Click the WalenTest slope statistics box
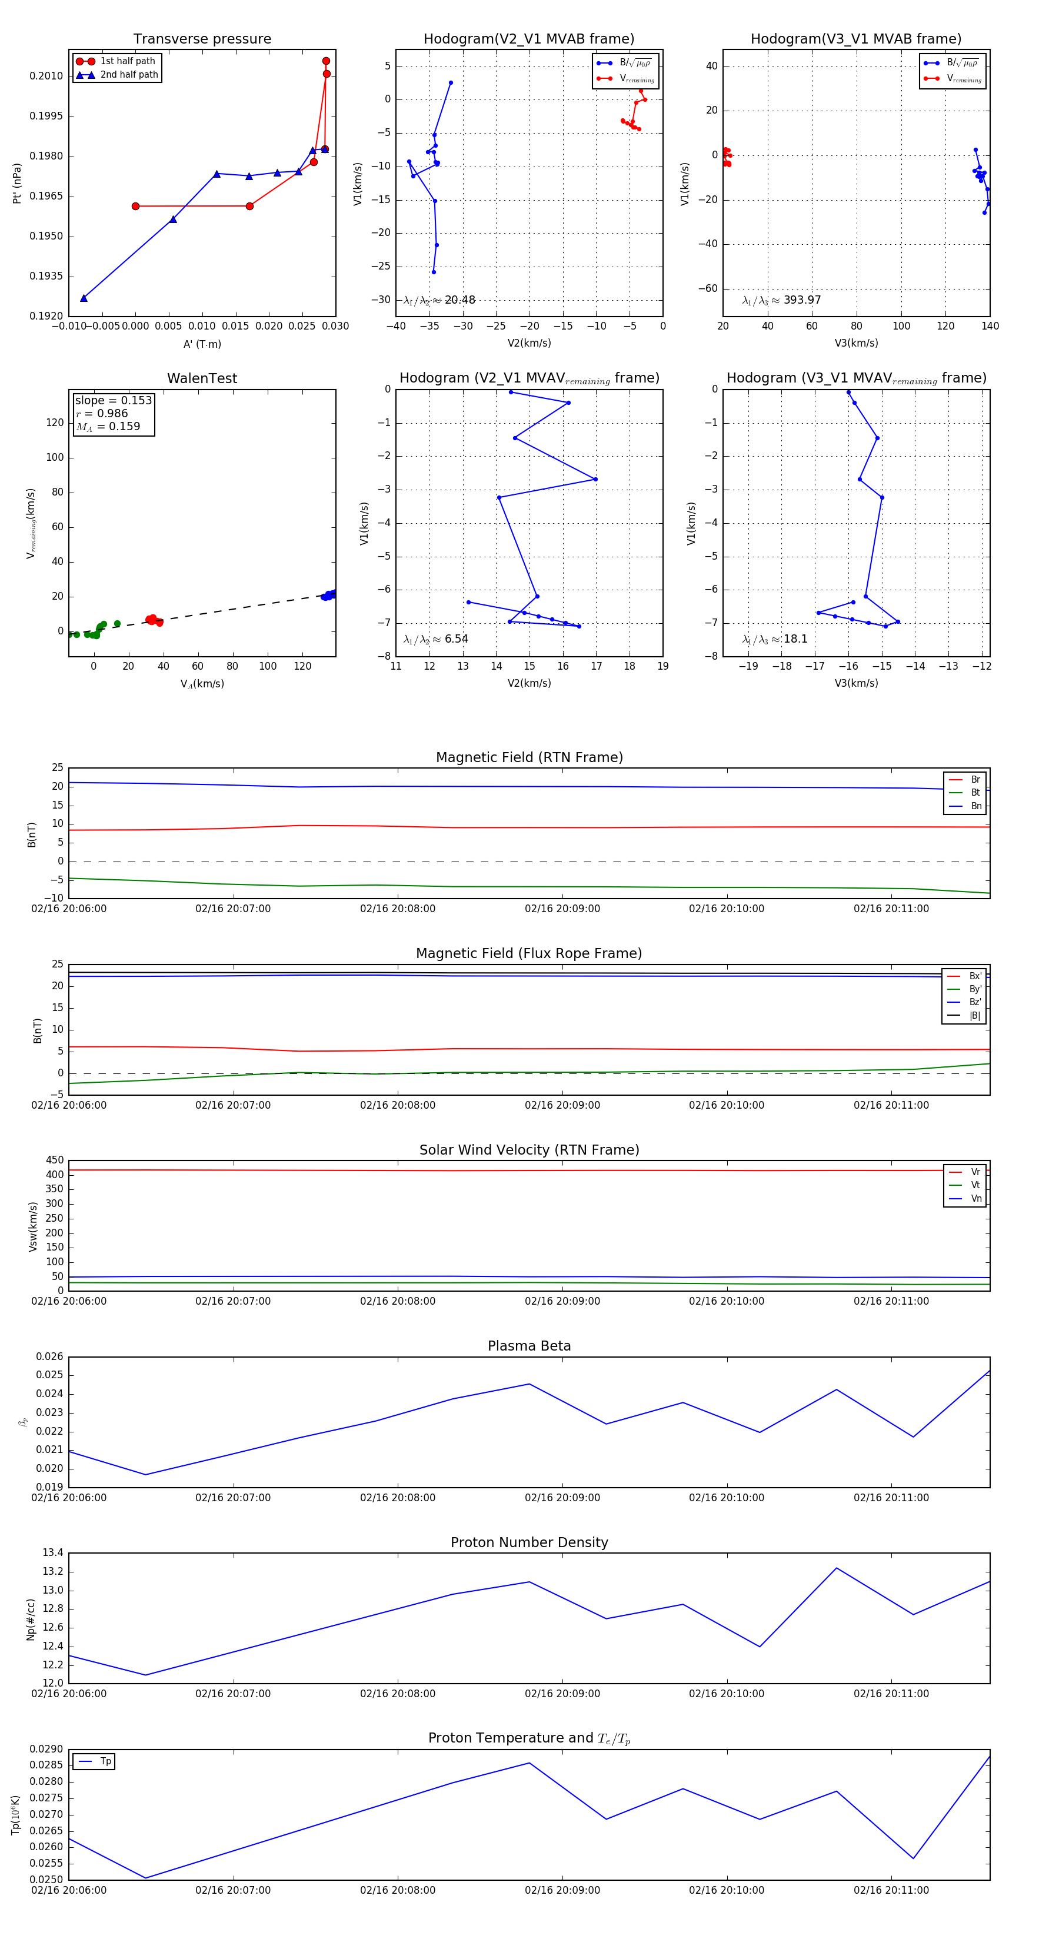The image size is (1059, 1942). click(113, 413)
